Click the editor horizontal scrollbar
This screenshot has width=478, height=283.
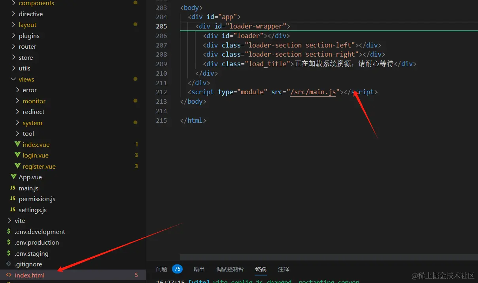coord(329,257)
